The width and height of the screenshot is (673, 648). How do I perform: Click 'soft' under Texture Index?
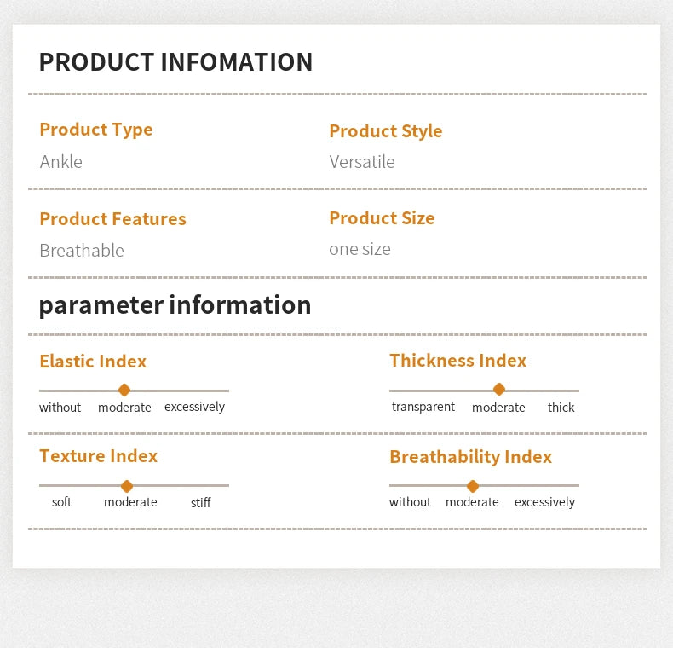coord(61,502)
